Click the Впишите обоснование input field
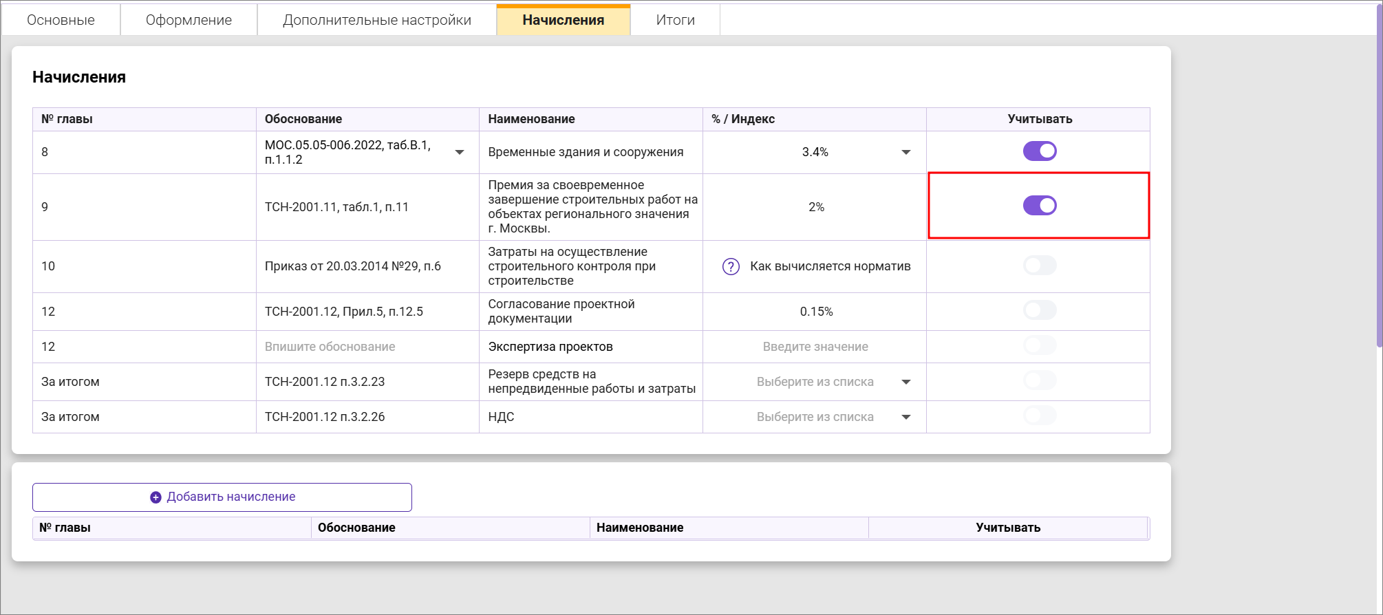The height and width of the screenshot is (615, 1383). (367, 347)
